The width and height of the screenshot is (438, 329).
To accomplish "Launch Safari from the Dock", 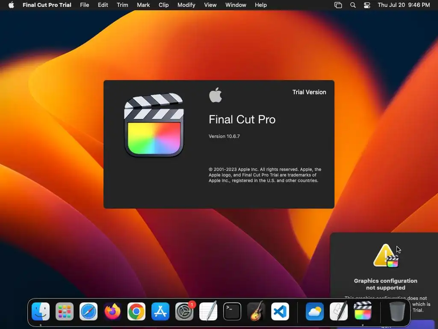I will click(89, 311).
